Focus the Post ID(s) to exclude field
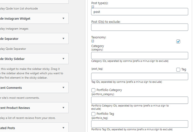The height and width of the screenshot is (132, 194). click(x=140, y=27)
